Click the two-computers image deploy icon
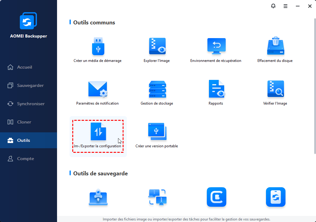316x222 pixels. click(157, 197)
